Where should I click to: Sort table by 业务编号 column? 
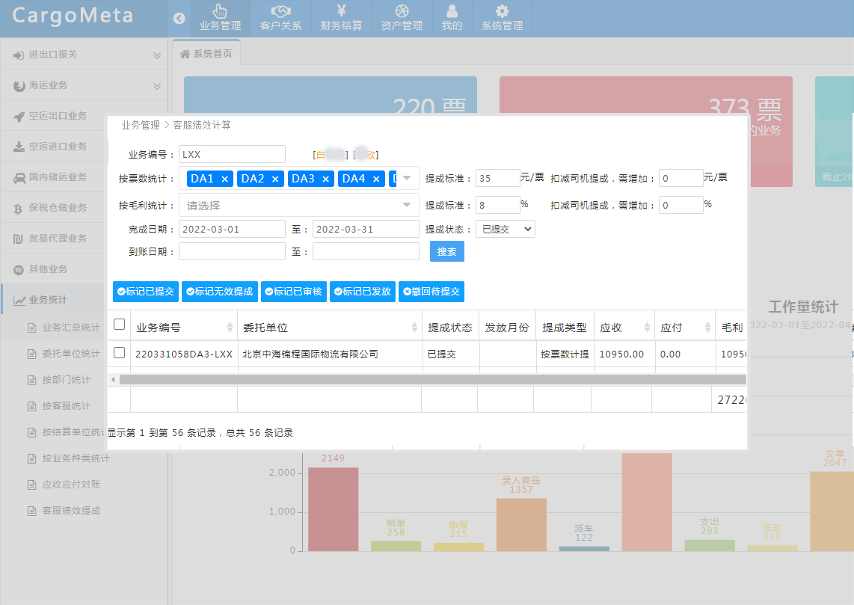230,328
